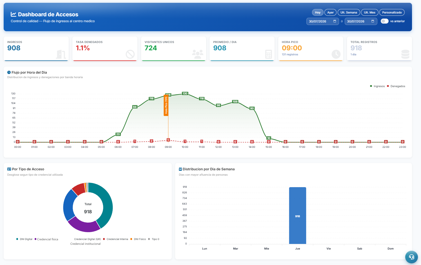Click the users icon in the VISITANTES UNICOS card

tap(198, 54)
